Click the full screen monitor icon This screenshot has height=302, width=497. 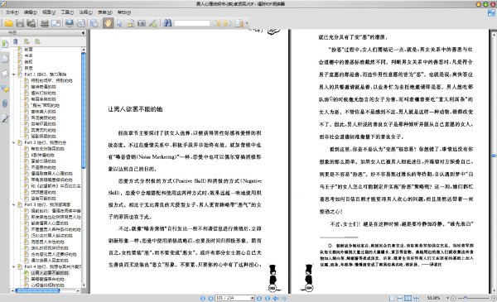coord(70,23)
